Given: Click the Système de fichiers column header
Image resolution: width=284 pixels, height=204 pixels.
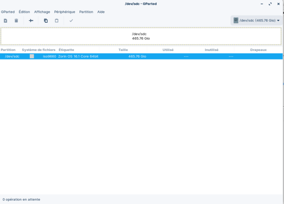Looking at the screenshot, I should pyautogui.click(x=38, y=50).
